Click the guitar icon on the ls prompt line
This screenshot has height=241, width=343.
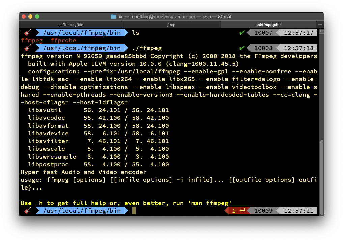pyautogui.click(x=28, y=33)
